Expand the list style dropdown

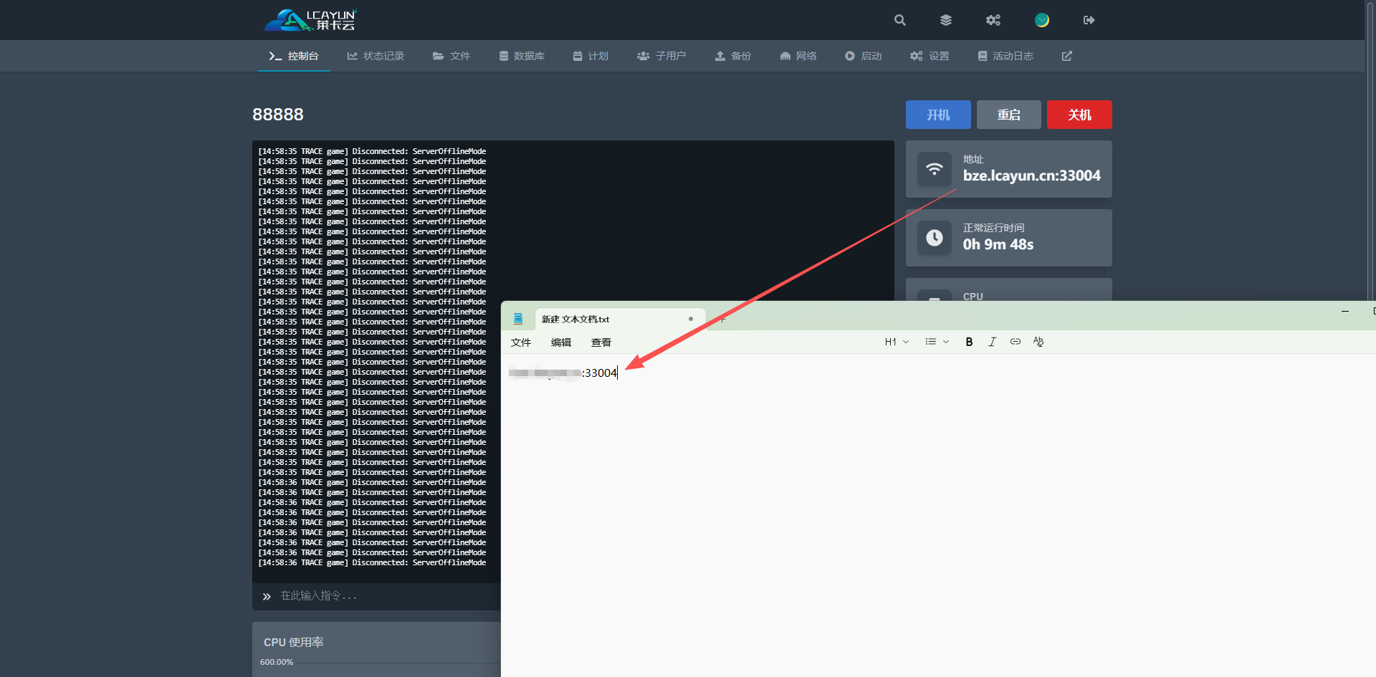click(x=937, y=342)
